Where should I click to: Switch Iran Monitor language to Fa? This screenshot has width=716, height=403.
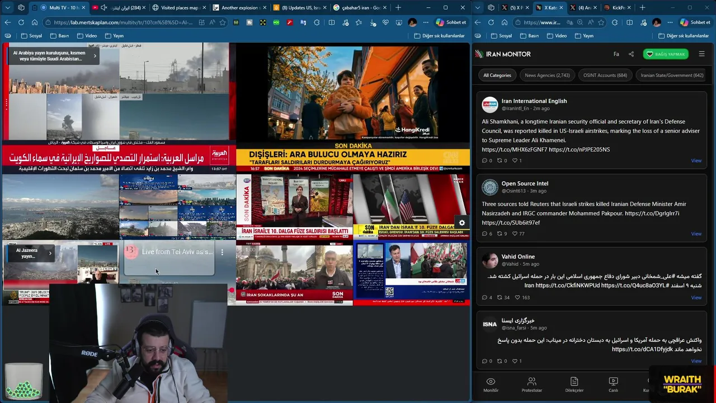pyautogui.click(x=616, y=54)
